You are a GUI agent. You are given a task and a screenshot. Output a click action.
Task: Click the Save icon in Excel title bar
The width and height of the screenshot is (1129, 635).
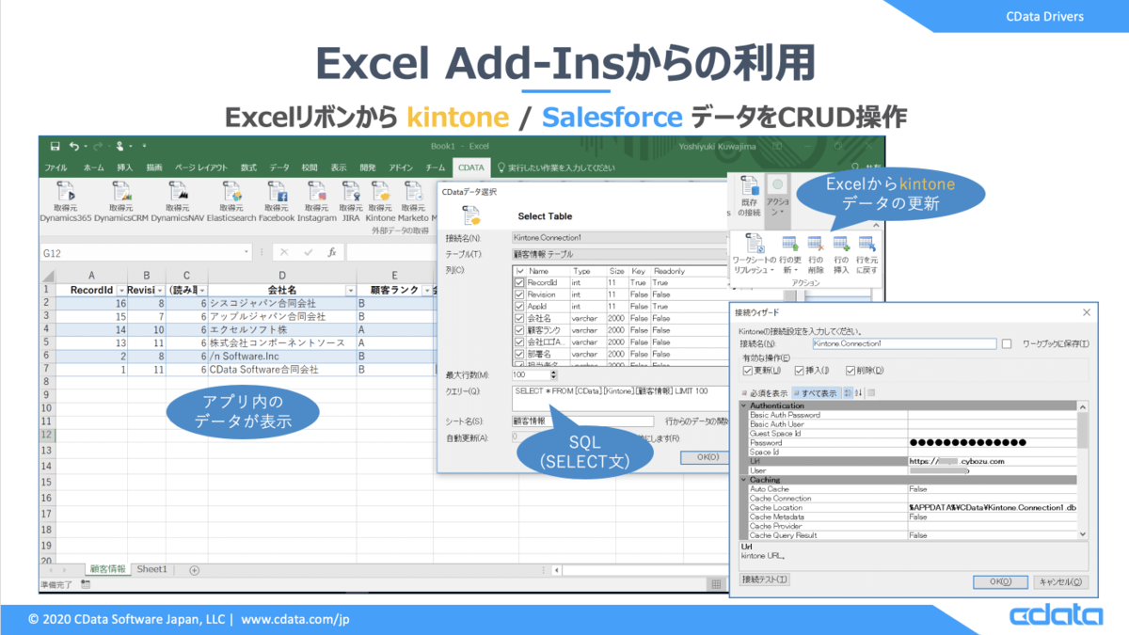pos(55,146)
